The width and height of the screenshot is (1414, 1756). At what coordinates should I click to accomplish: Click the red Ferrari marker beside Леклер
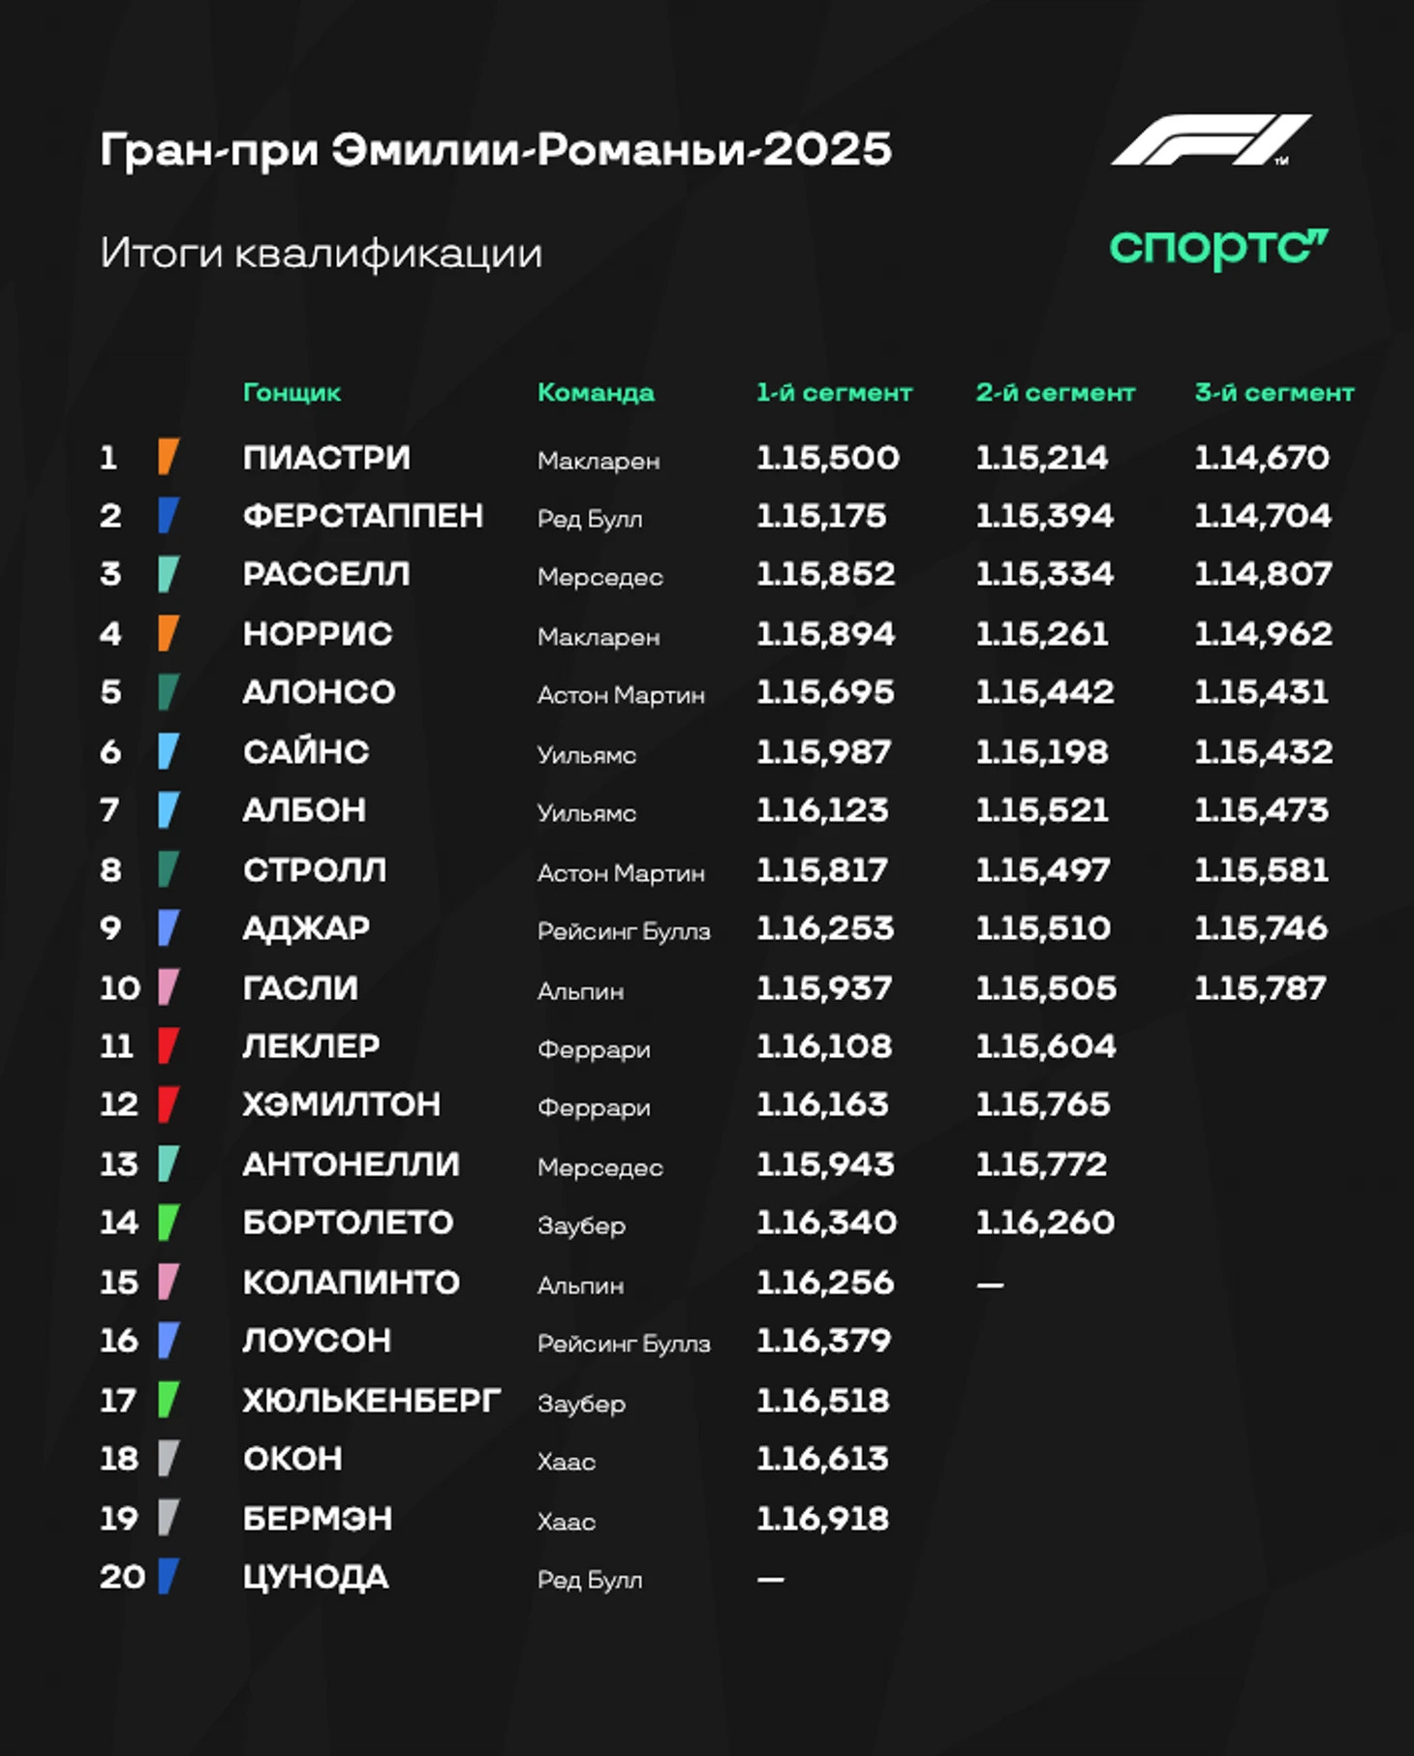(x=169, y=1046)
